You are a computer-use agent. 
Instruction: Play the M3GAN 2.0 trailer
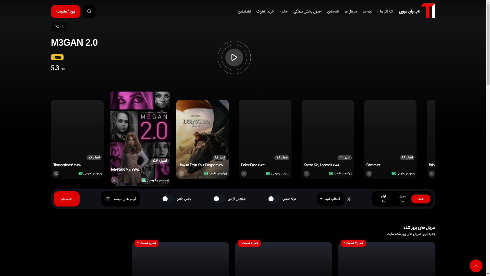point(234,57)
